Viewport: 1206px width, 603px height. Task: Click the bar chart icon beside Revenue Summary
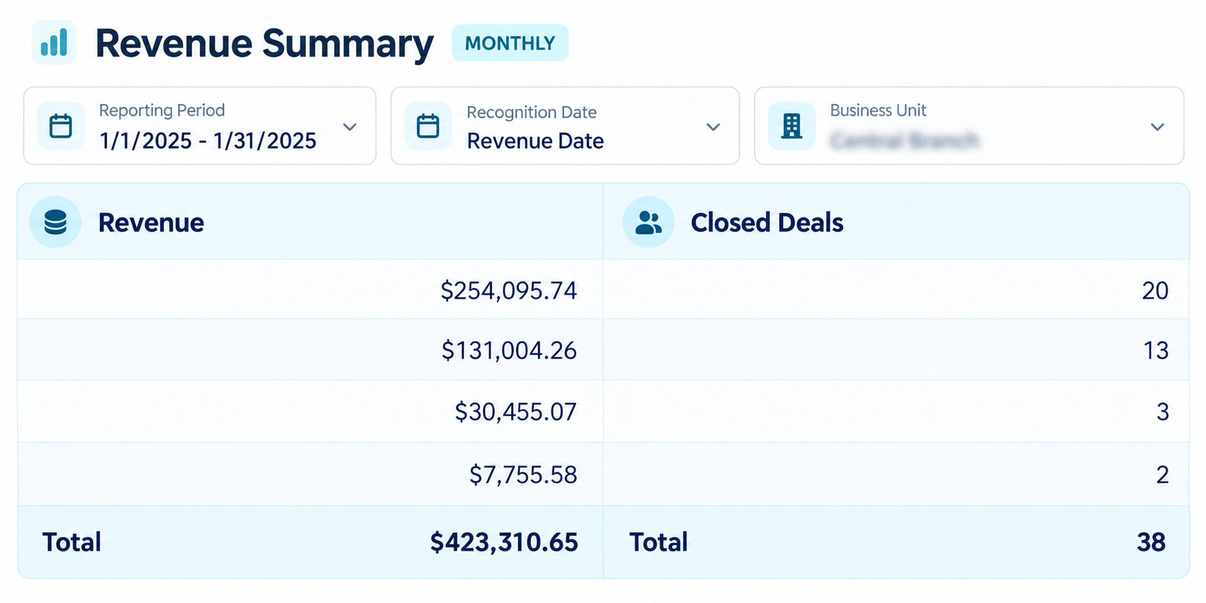54,42
